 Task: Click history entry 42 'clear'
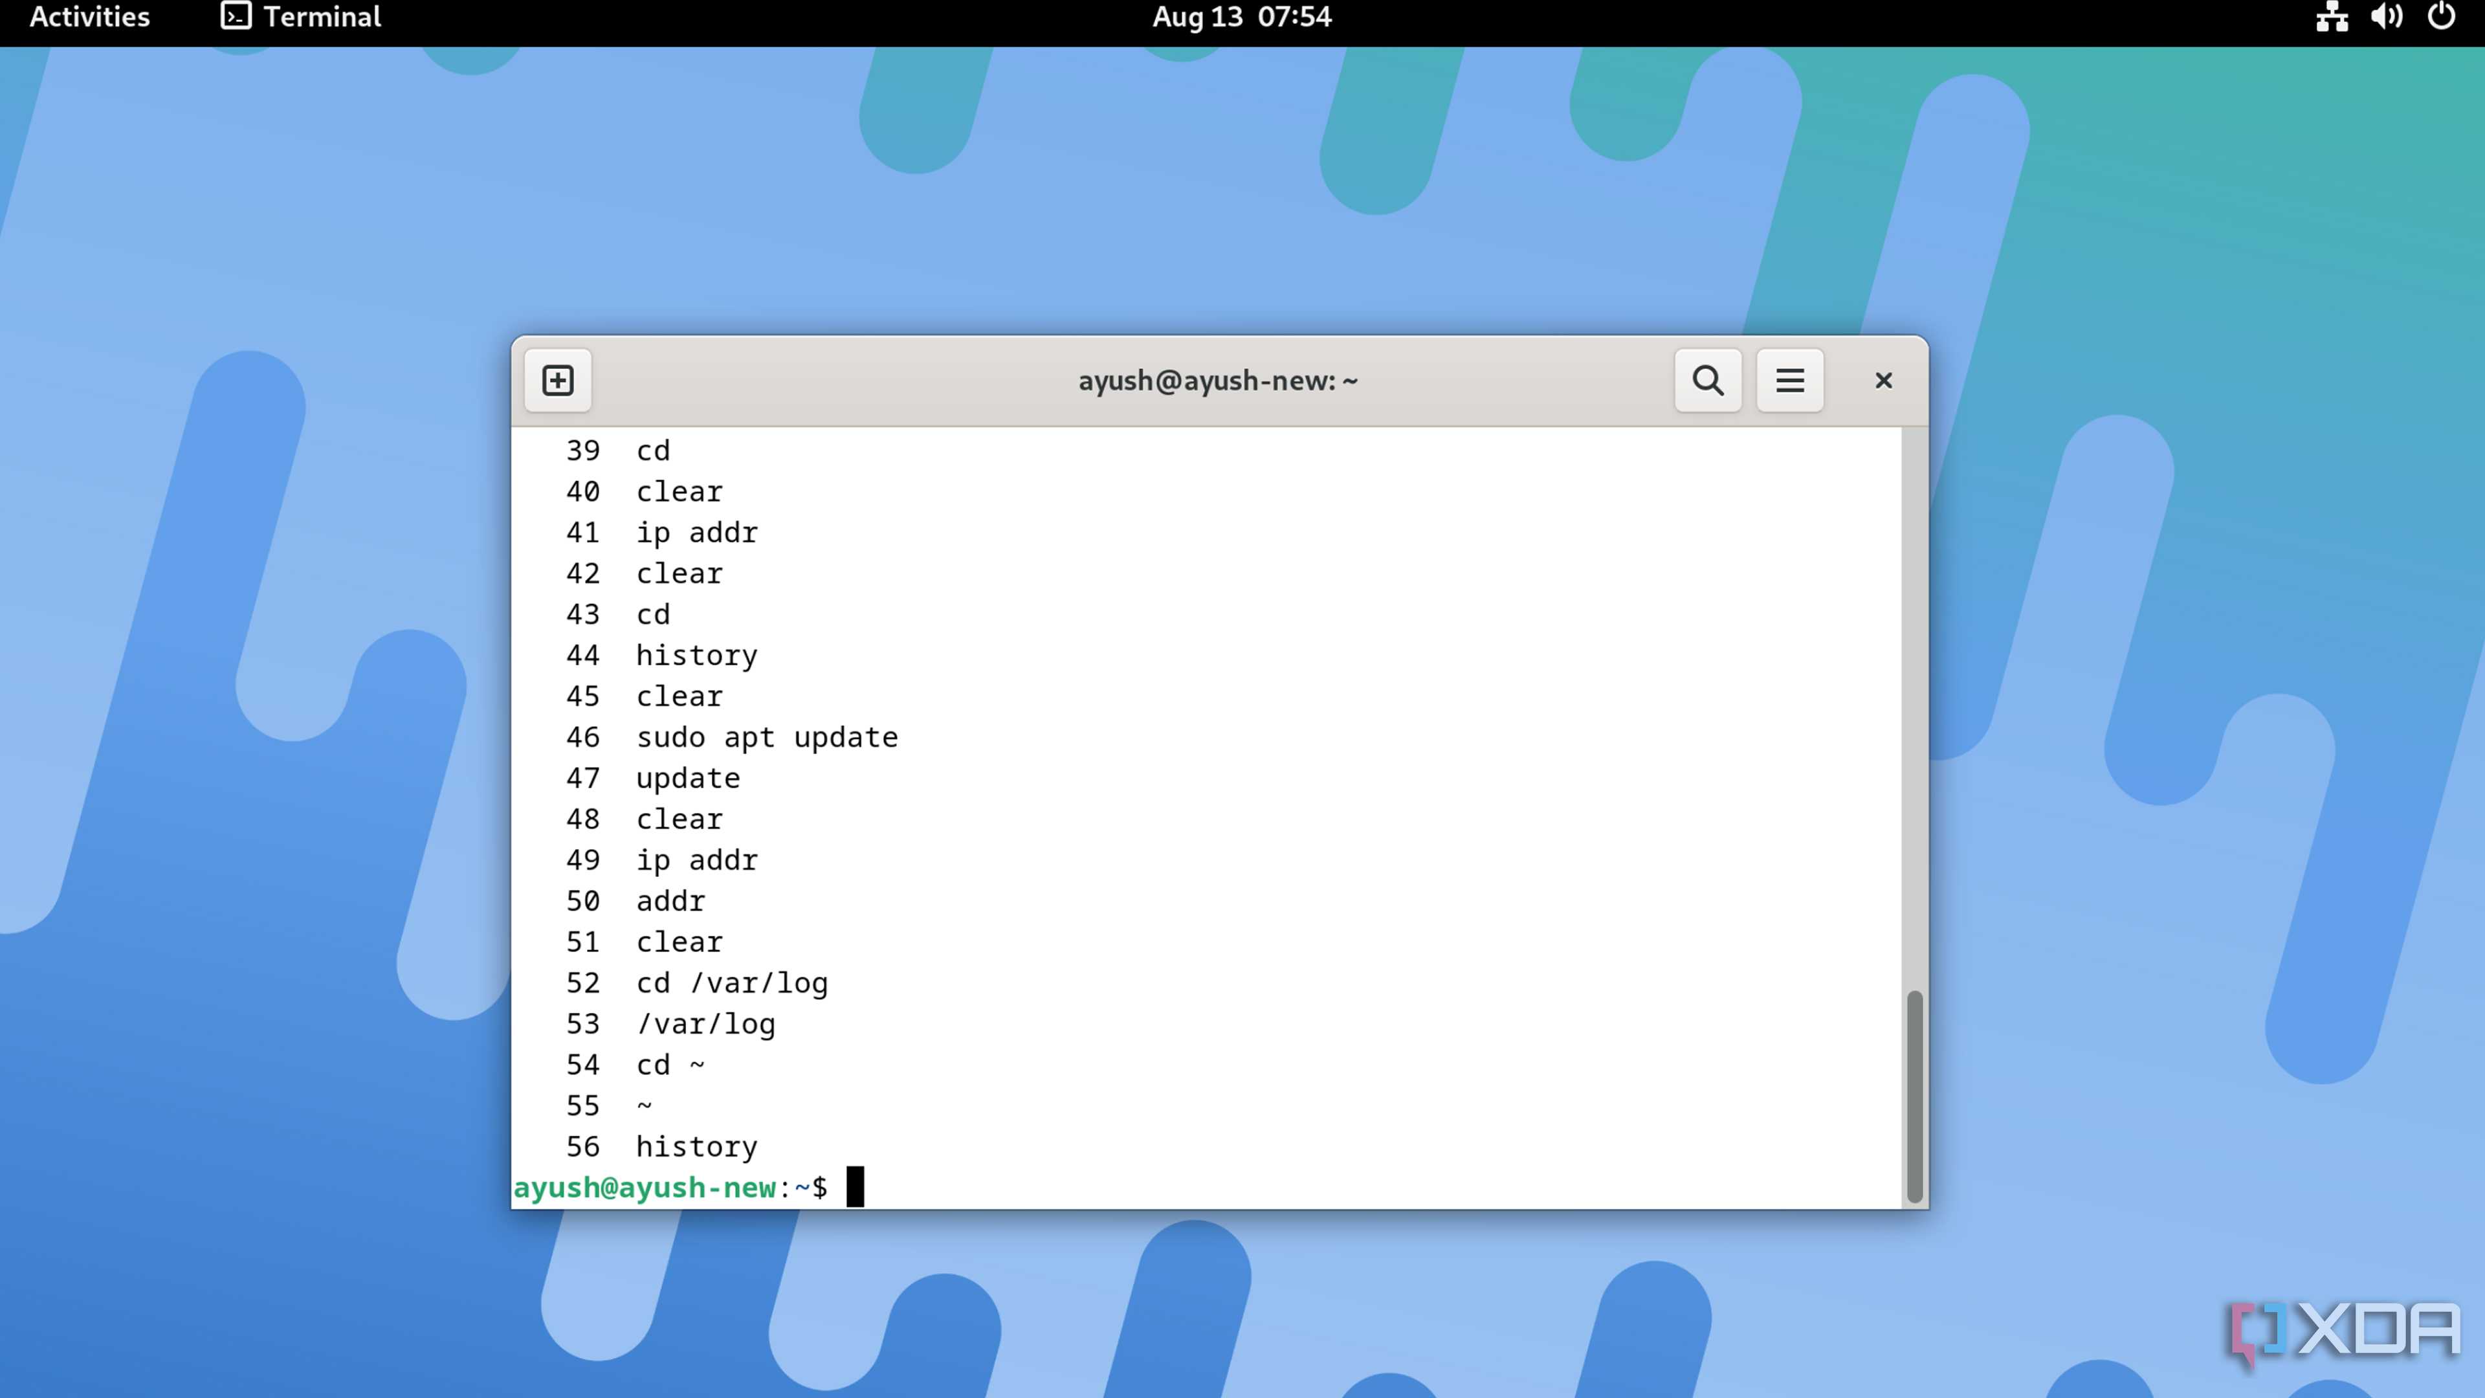679,573
